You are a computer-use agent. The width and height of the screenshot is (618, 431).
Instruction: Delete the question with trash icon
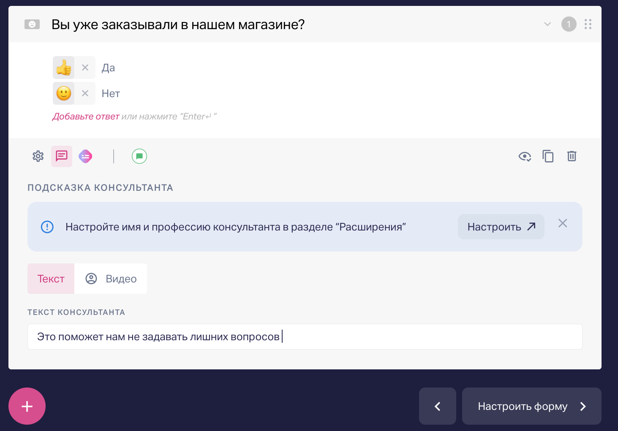(572, 156)
